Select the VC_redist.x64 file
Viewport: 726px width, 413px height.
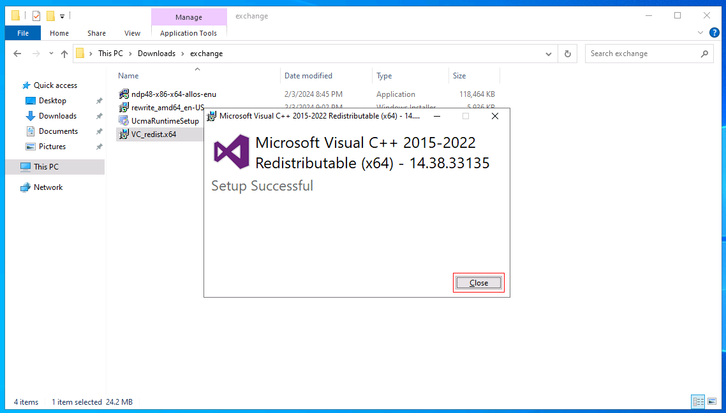click(x=154, y=134)
